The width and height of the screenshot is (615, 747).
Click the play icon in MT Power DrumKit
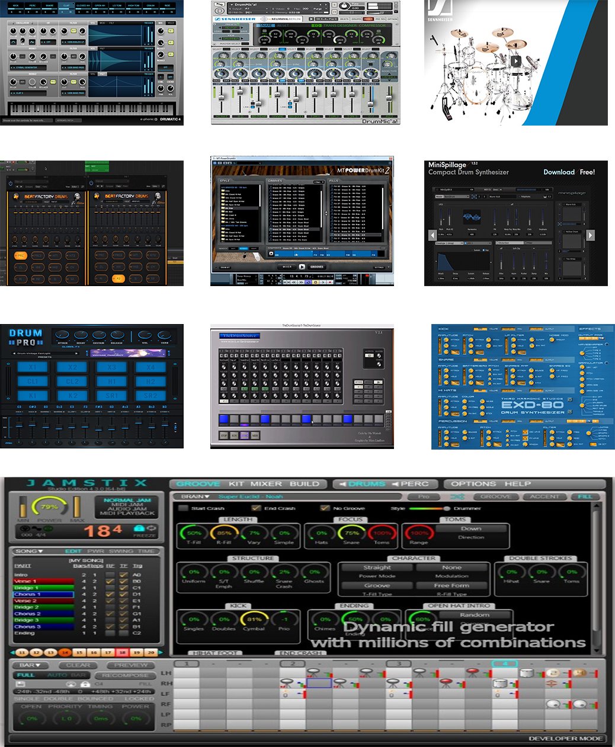[302, 267]
